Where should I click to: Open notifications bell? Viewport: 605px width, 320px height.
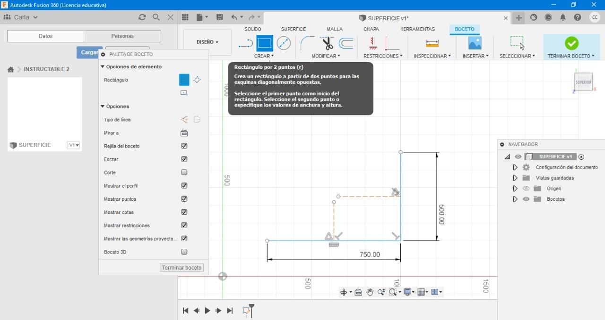tap(562, 17)
